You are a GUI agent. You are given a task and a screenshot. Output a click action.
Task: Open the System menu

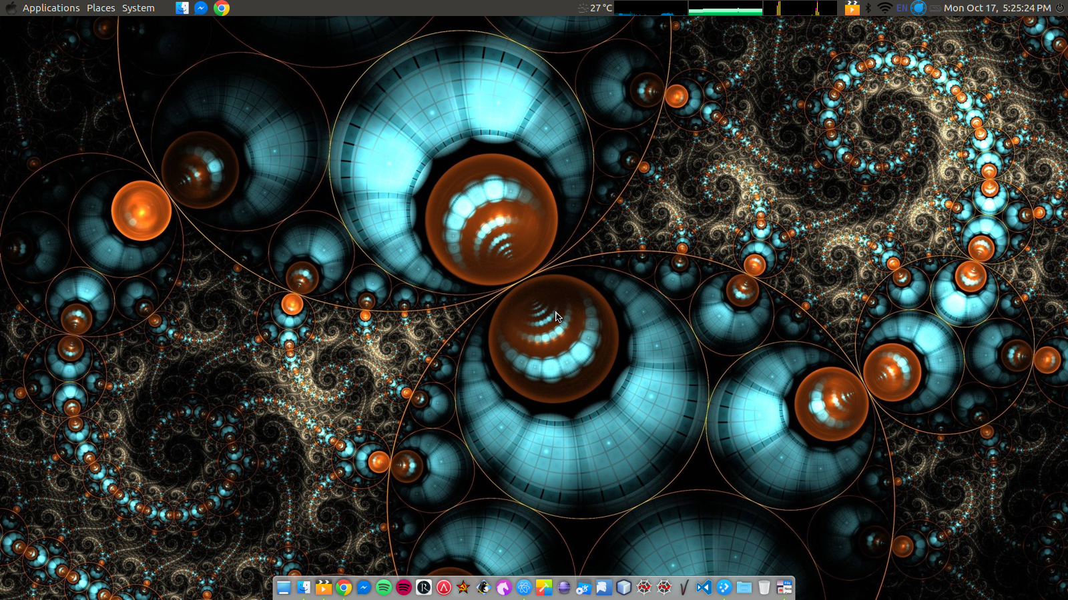[x=138, y=8]
